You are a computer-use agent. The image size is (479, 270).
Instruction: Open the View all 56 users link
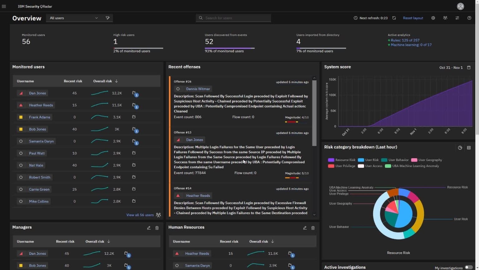pos(140,215)
